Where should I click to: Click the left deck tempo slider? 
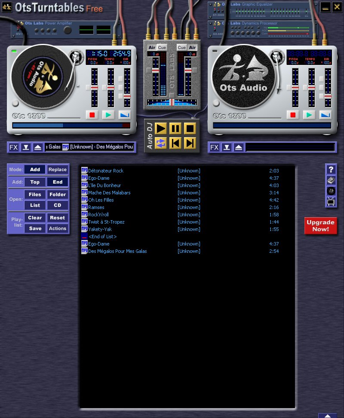pos(111,88)
